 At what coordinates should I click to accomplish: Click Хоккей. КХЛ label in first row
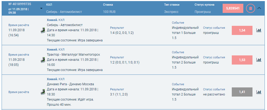click(x=56, y=20)
